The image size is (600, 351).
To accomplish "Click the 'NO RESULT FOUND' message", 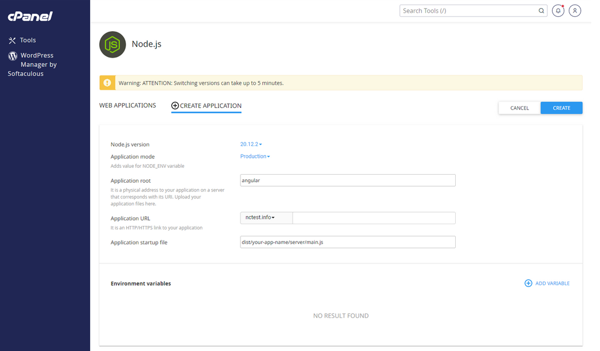I will (x=341, y=316).
